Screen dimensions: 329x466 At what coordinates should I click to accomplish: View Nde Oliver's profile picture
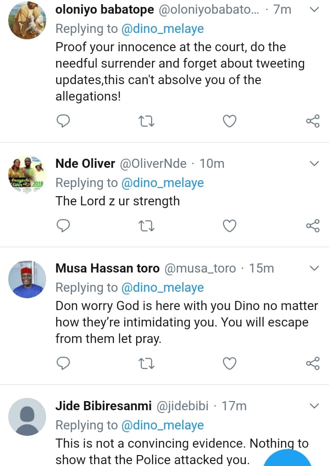coord(27,176)
